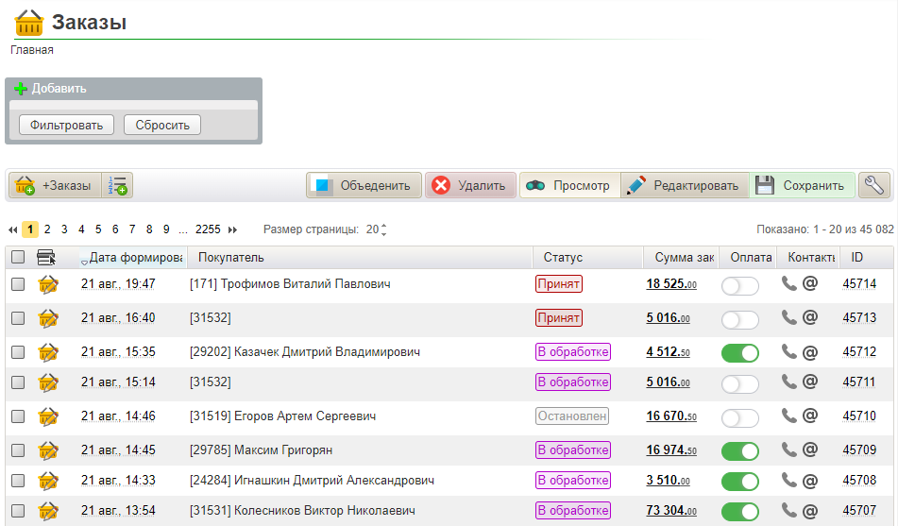Image resolution: width=898 pixels, height=526 pixels.
Task: Toggle payment switch for order 45712
Action: tap(740, 353)
